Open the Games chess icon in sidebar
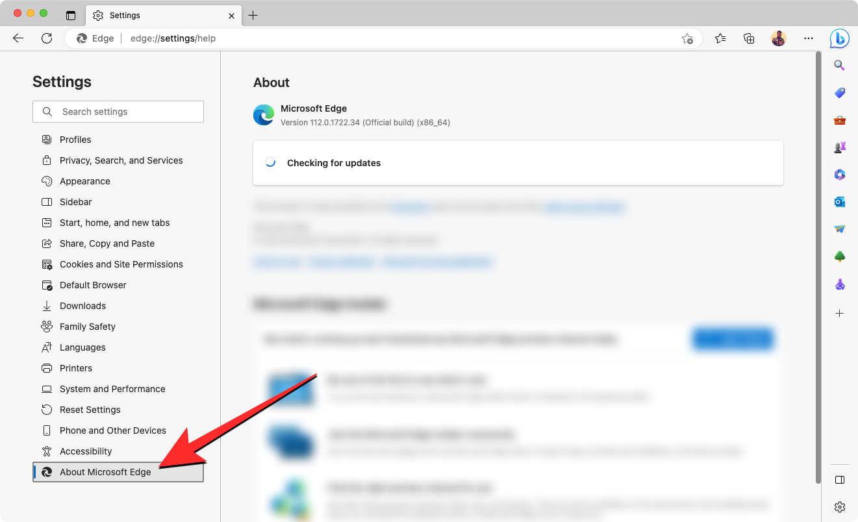Image resolution: width=858 pixels, height=522 pixels. point(839,147)
